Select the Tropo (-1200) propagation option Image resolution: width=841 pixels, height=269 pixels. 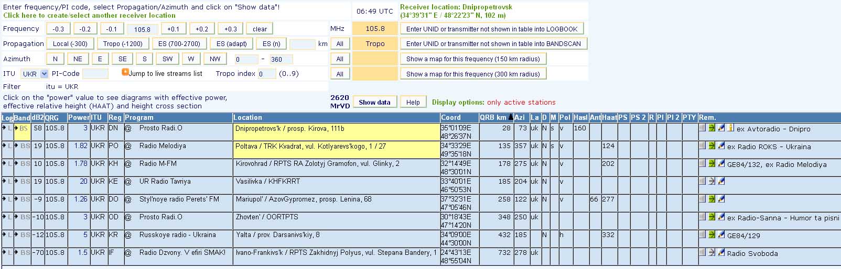click(123, 44)
